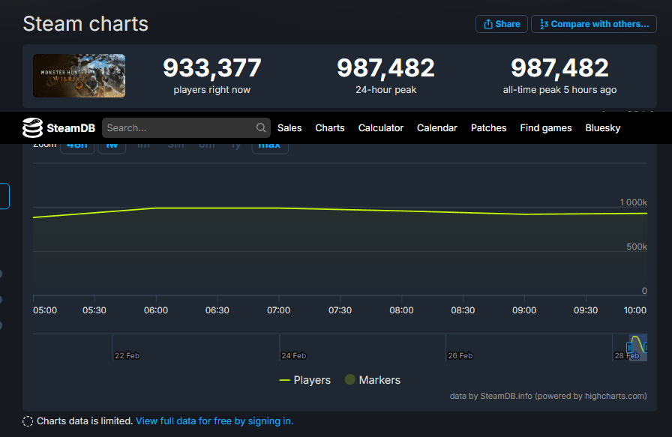The height and width of the screenshot is (437, 672).
Task: Click the 1000k axis label
Action: coord(634,202)
